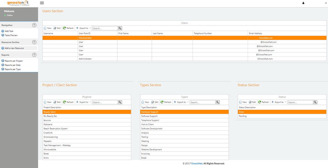Click New in the Users toolbar

click(48, 28)
